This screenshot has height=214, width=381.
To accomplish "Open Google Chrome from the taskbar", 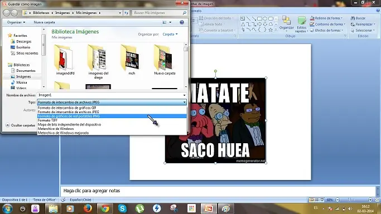I will (105, 208).
